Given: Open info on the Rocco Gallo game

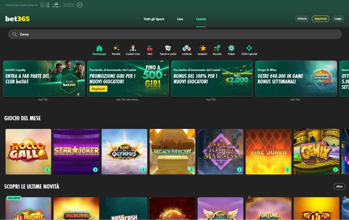Looking at the screenshot, I should click(46, 169).
